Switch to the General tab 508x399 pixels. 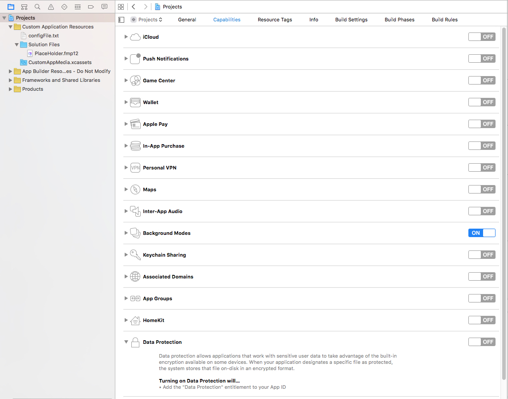[187, 20]
